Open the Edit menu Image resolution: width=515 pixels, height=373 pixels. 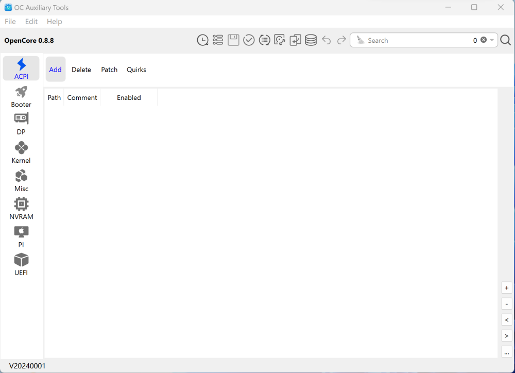click(31, 21)
